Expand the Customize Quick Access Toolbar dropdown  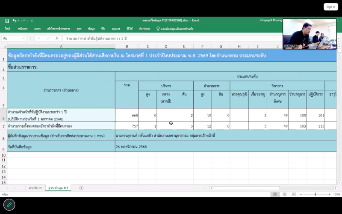tap(32, 21)
